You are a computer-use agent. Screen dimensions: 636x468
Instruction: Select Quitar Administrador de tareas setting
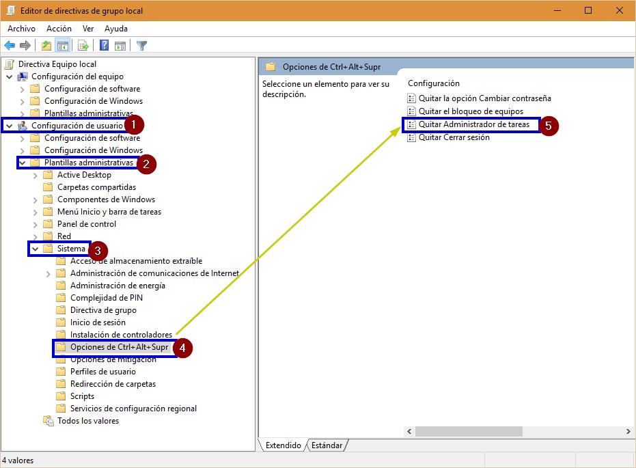point(474,124)
